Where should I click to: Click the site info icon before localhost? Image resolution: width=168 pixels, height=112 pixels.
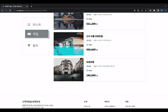pos(15,11)
